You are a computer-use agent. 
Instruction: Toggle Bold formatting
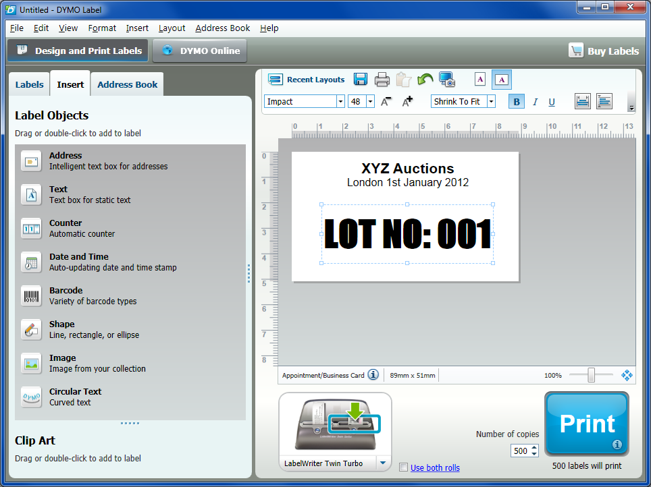pos(517,102)
